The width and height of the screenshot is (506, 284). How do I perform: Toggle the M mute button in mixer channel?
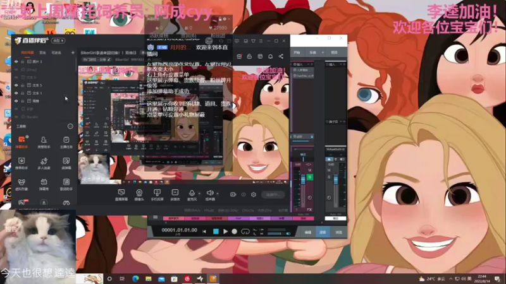[x=309, y=170]
